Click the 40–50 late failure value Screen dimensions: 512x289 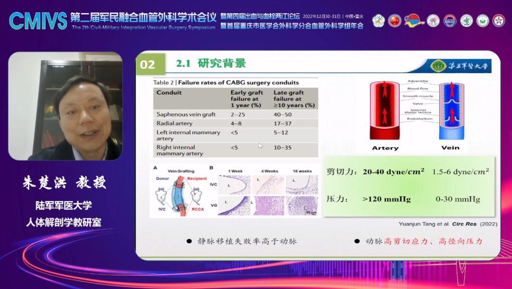click(x=283, y=114)
